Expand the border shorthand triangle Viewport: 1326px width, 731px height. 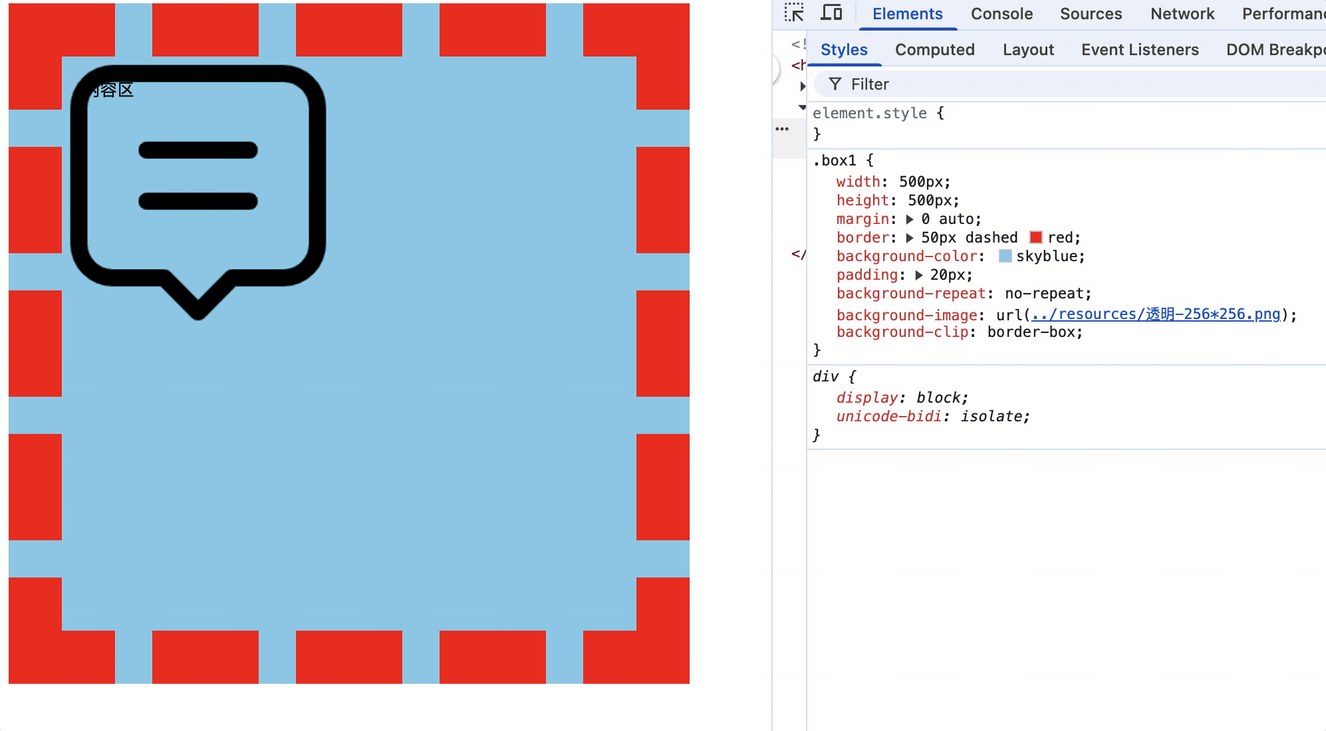(910, 238)
